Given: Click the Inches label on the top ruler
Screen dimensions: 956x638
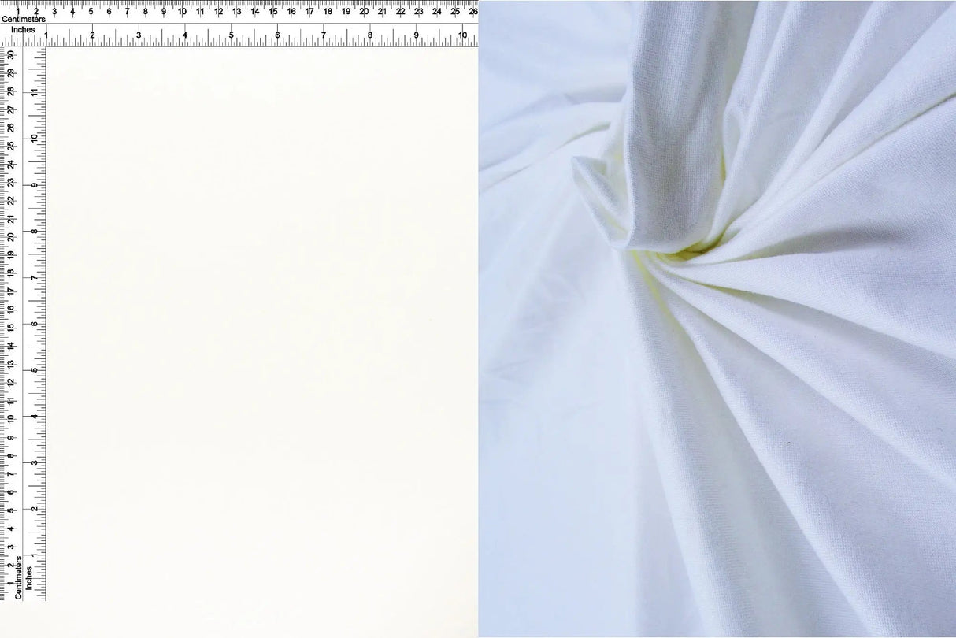Looking at the screenshot, I should (x=25, y=28).
